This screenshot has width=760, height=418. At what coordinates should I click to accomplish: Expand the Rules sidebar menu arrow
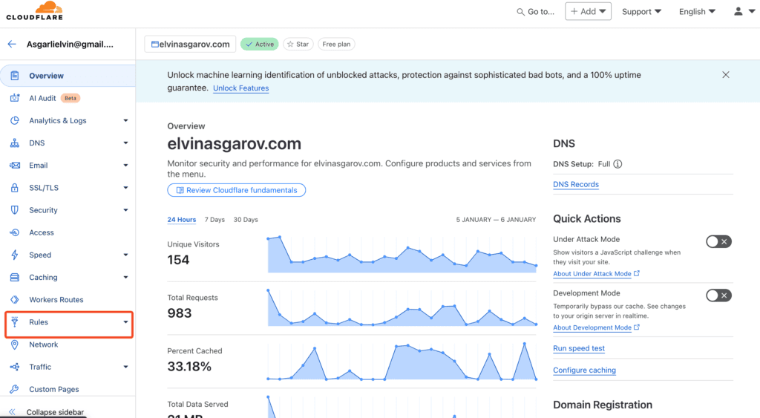tap(125, 322)
